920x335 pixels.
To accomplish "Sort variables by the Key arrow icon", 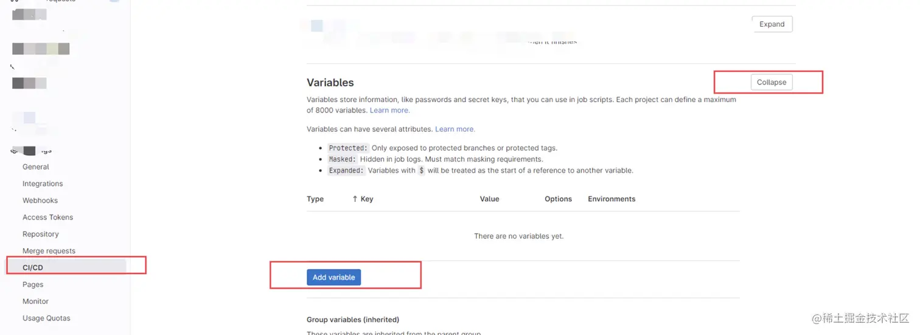I will pyautogui.click(x=355, y=199).
